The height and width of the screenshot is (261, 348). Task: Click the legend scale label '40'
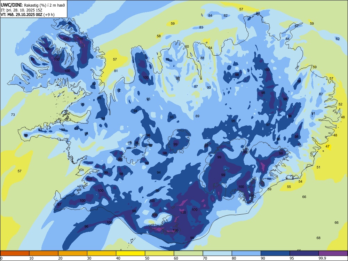pos(118,258)
